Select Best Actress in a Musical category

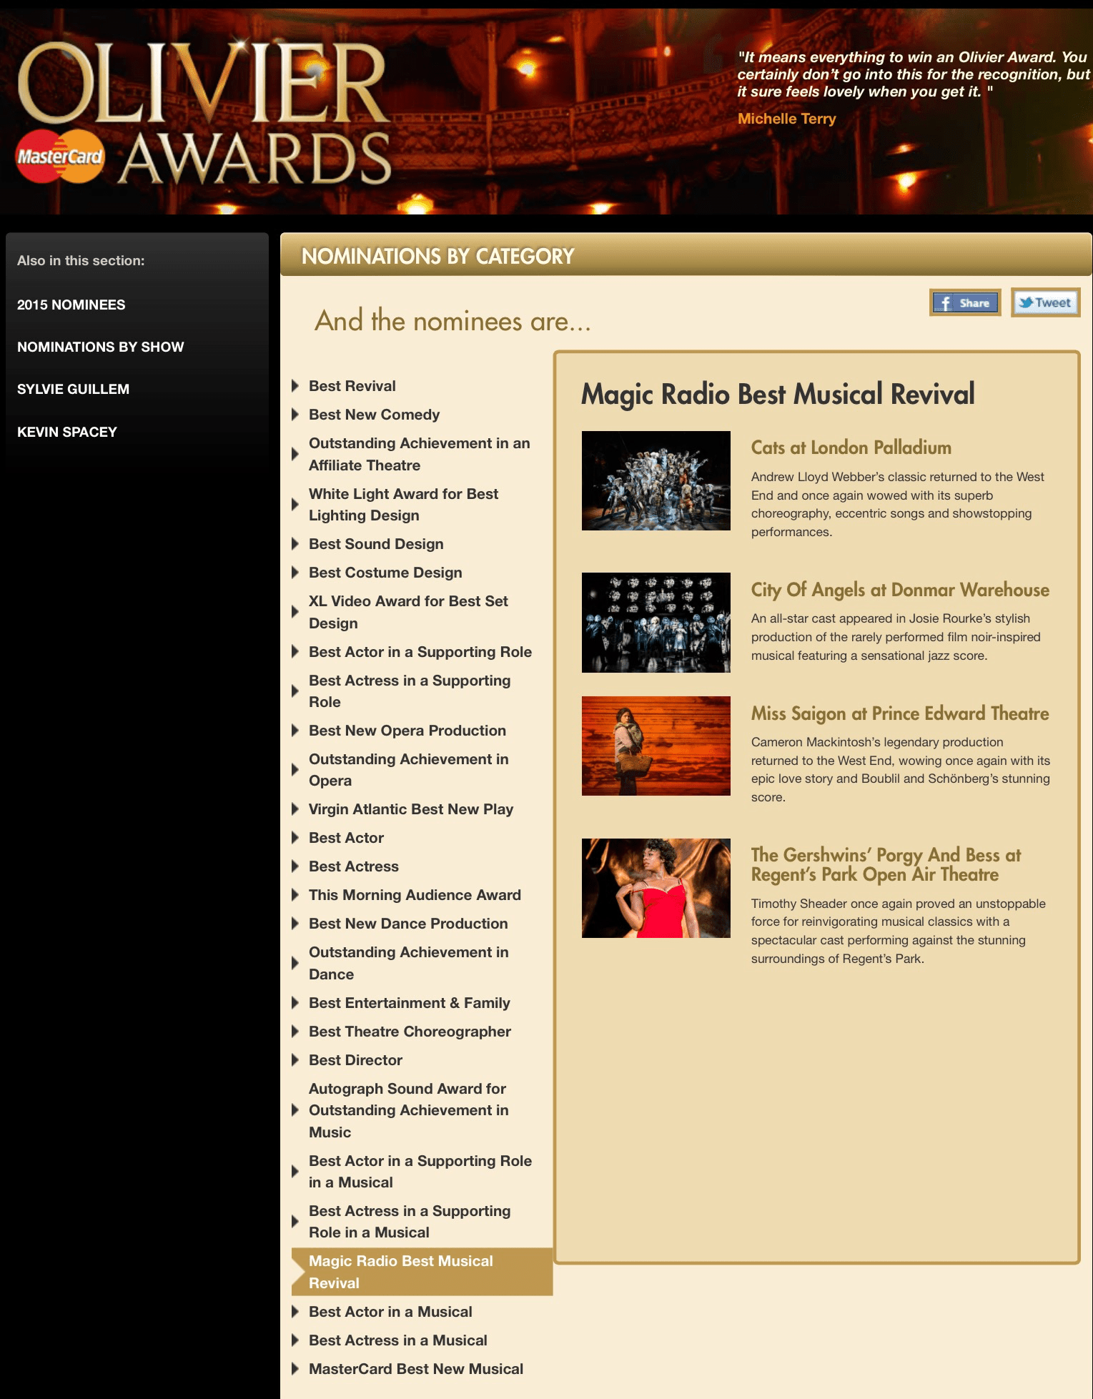pyautogui.click(x=397, y=1340)
